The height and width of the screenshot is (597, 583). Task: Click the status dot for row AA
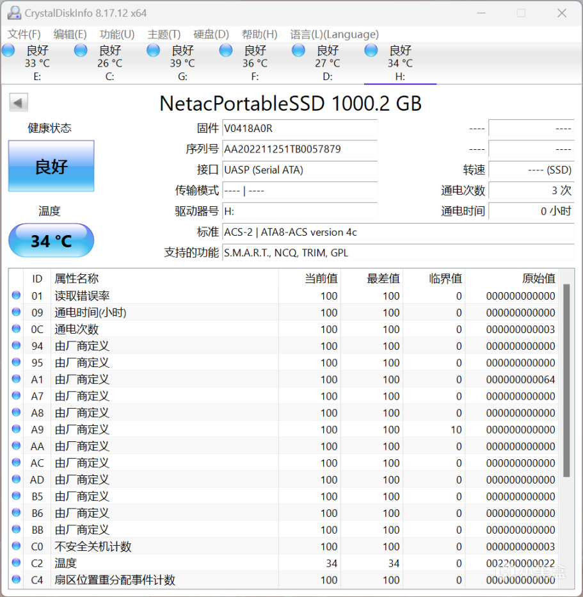[16, 445]
